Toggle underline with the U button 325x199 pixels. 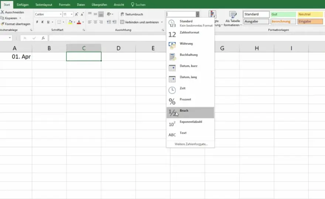48,22
